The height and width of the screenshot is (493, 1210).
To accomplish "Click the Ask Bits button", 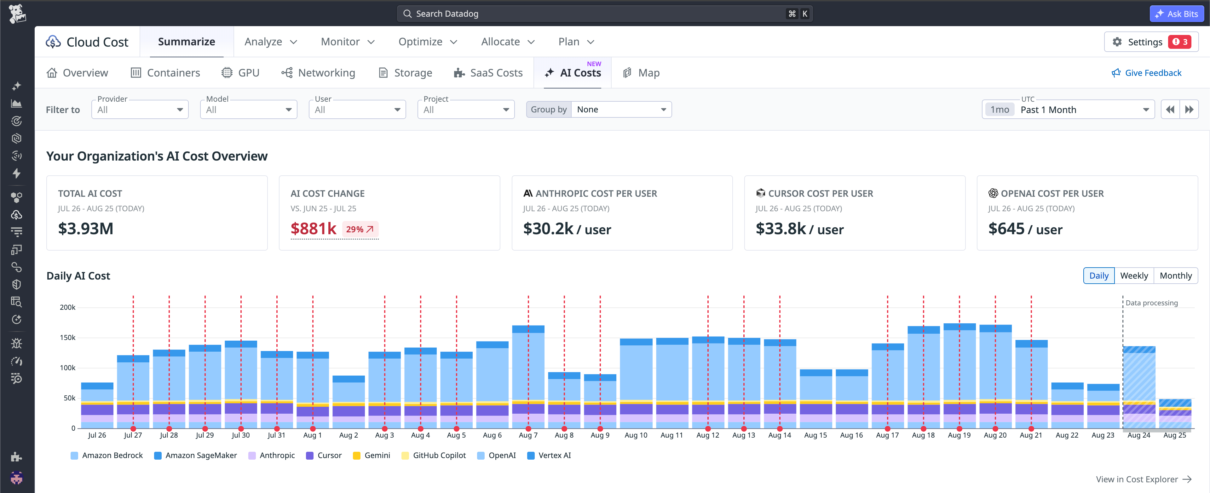I will (x=1177, y=14).
